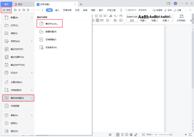Toggle eye protection mode in status bar
194x137 pixels.
(x=110, y=134)
